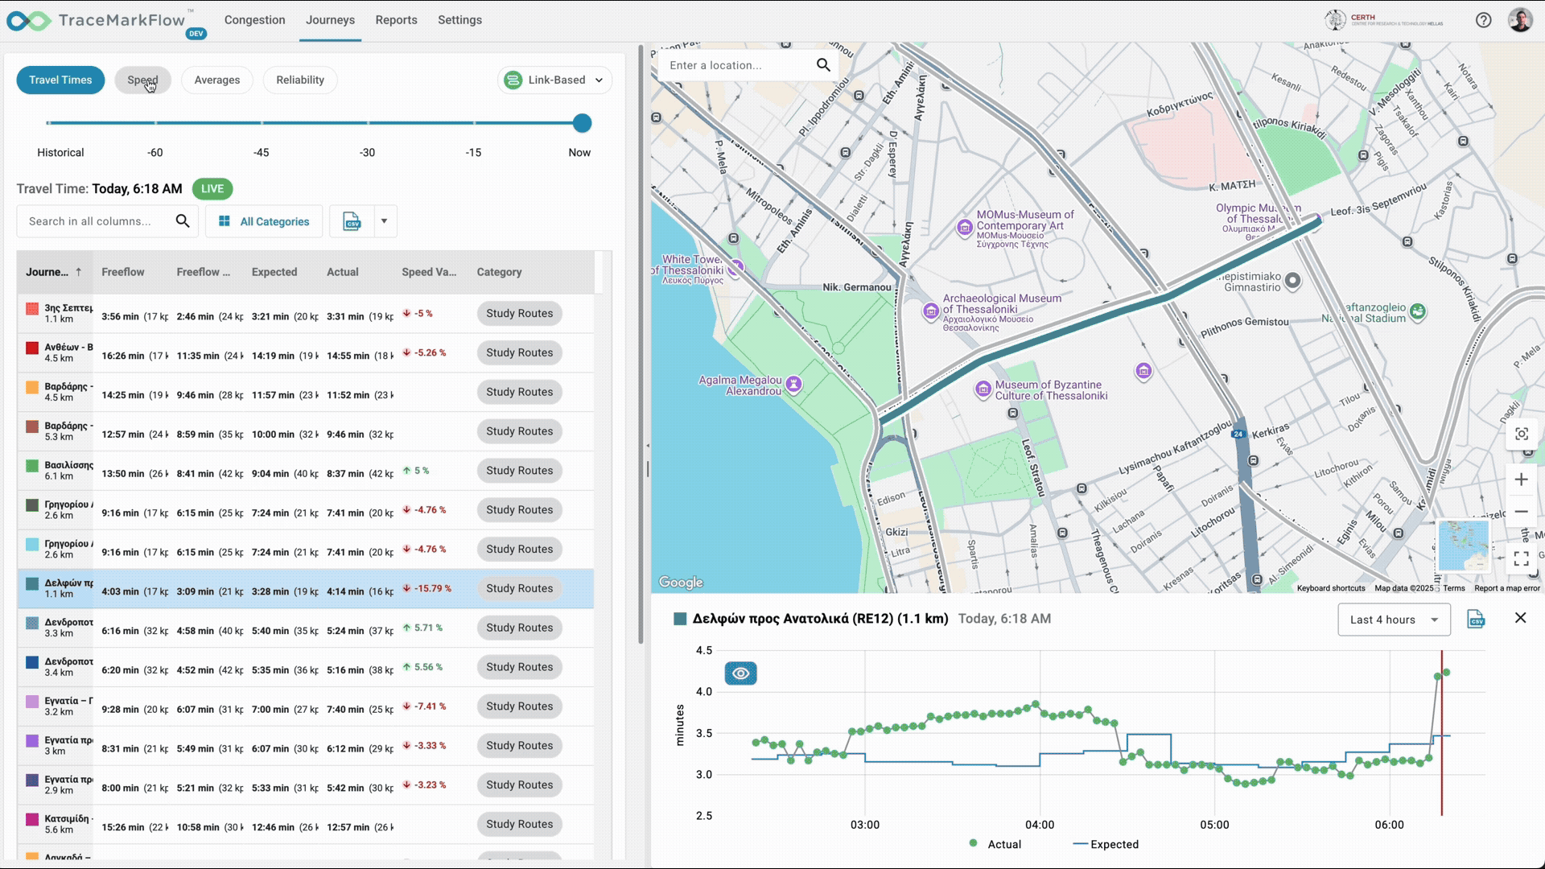1545x869 pixels.
Task: Open the All Categories filter dropdown
Action: tap(264, 221)
